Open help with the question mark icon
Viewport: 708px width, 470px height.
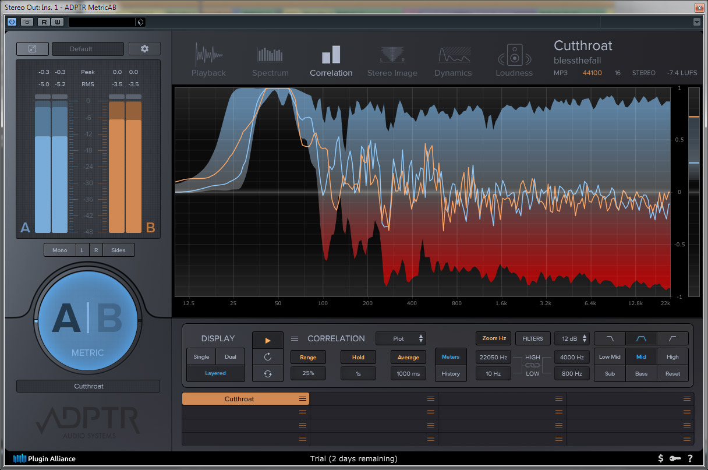691,459
